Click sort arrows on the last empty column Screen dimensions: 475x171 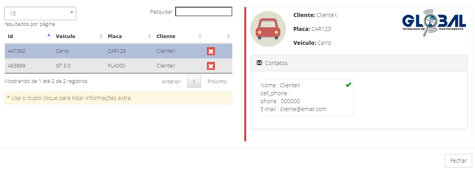coord(228,36)
